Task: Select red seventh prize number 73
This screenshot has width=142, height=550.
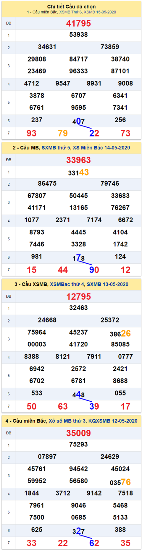Action: [125, 133]
